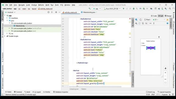This screenshot has height=99, width=176.
Task: Click the Select Opened File target icon
Action: pos(48,12)
